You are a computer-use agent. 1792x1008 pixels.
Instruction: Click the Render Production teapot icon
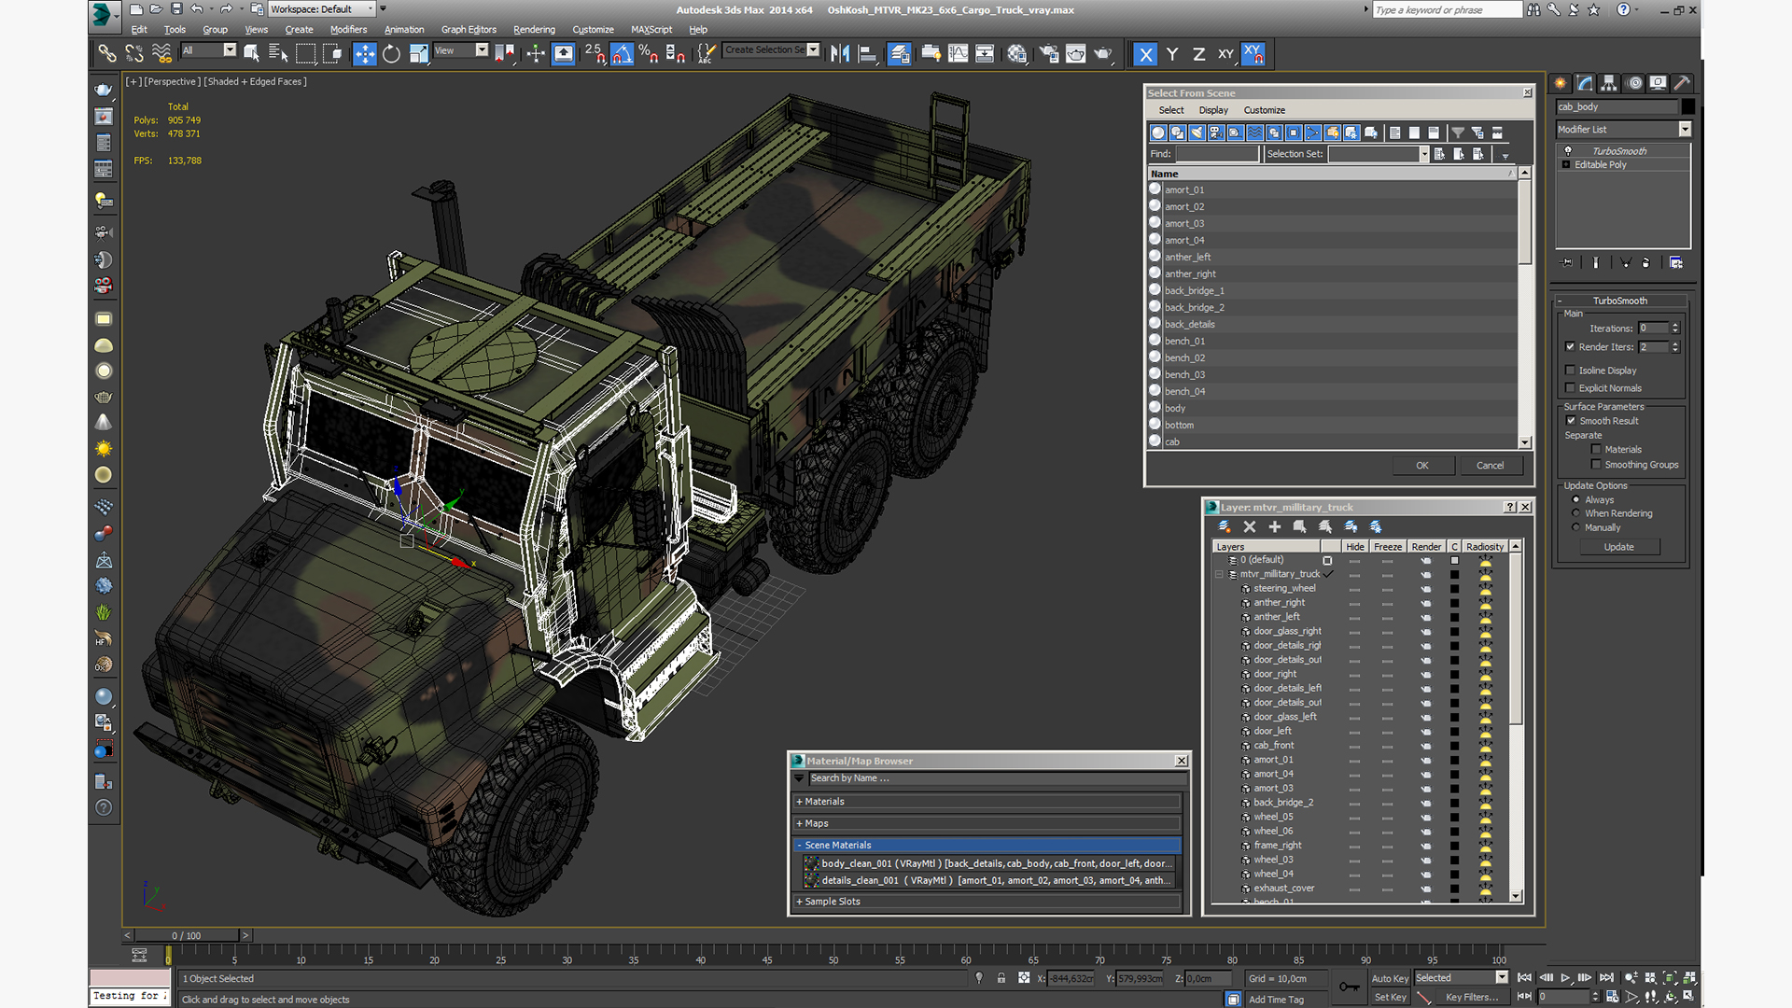[x=1103, y=54]
